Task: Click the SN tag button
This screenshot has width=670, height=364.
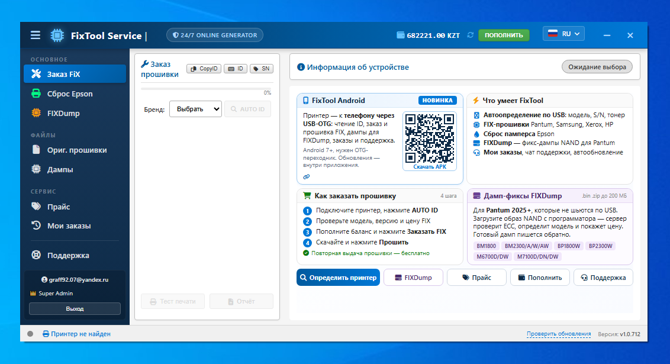Action: tap(262, 68)
